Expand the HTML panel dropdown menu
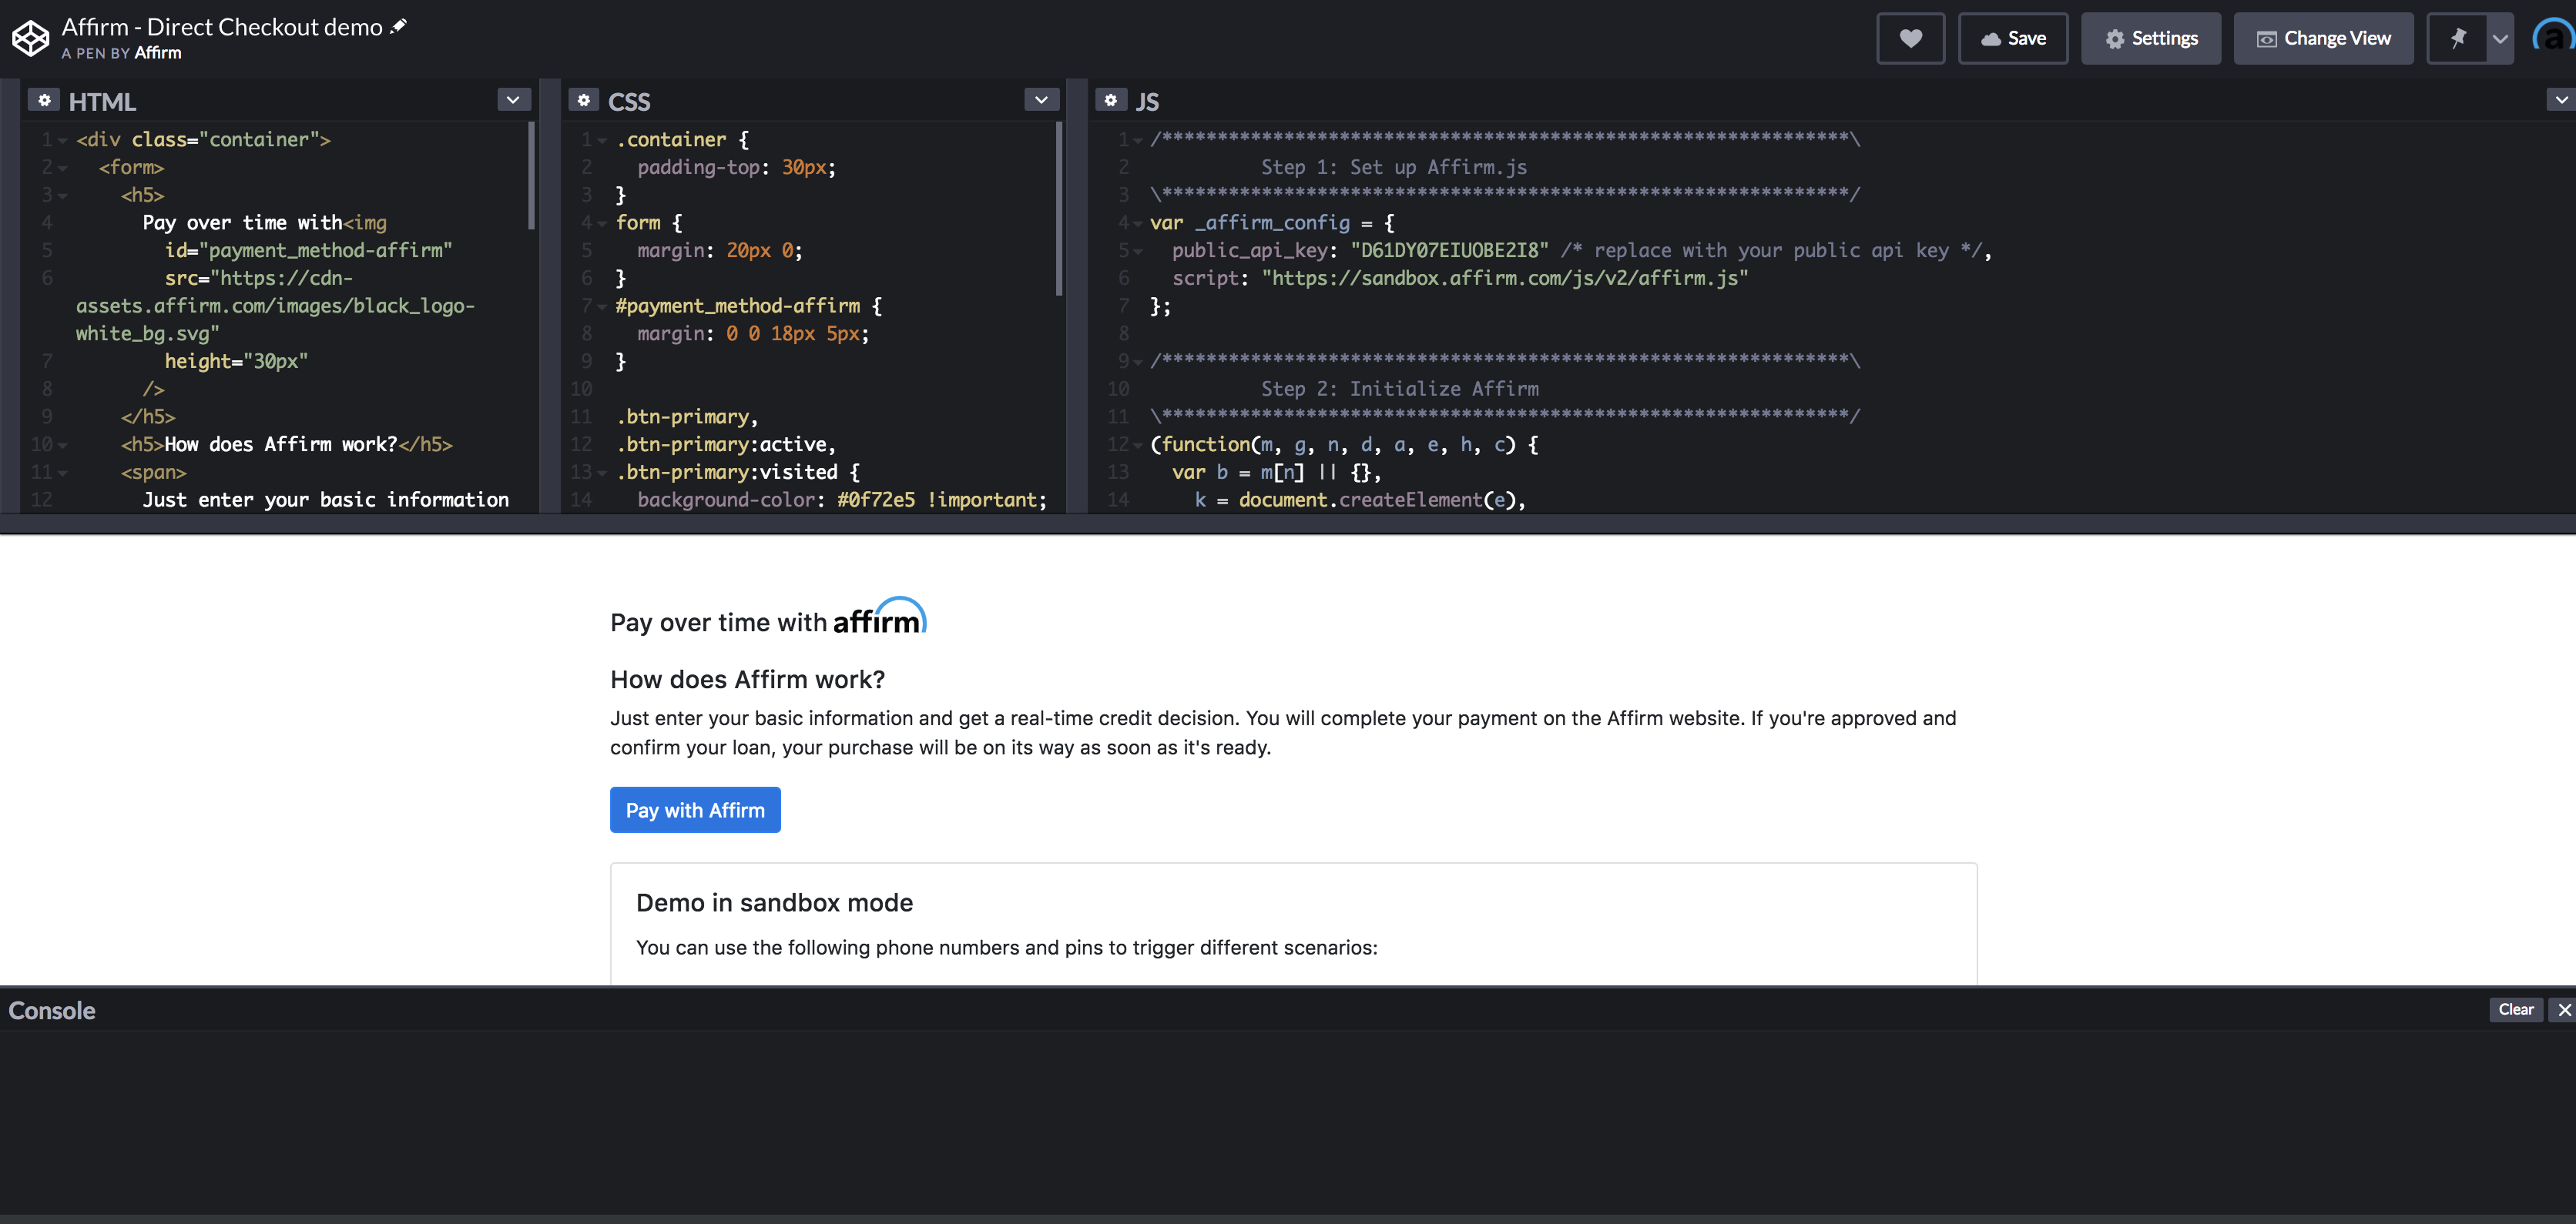 coord(513,100)
